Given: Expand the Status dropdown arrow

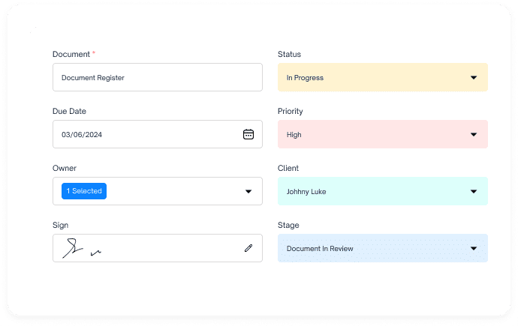Looking at the screenshot, I should point(474,78).
